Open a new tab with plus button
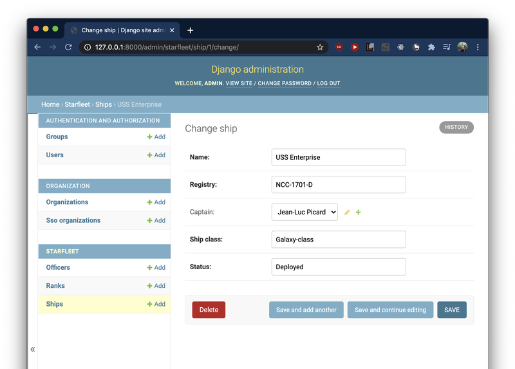The image size is (515, 369). point(190,30)
